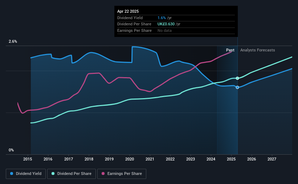Toggle the Dividend Per Share legend button
The image size is (298, 184).
(x=72, y=174)
